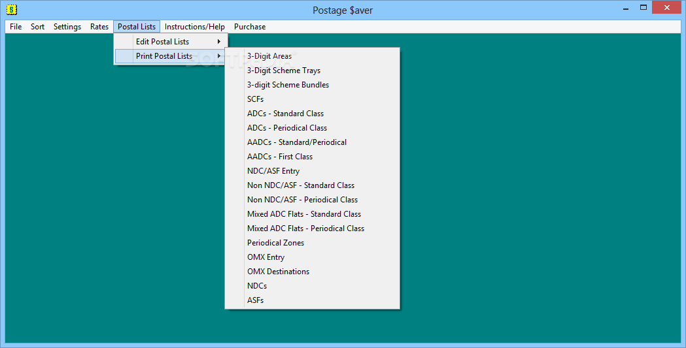Screen dimensions: 686x348
Task: Maximize the Postage $aver window
Action: pyautogui.click(x=643, y=7)
